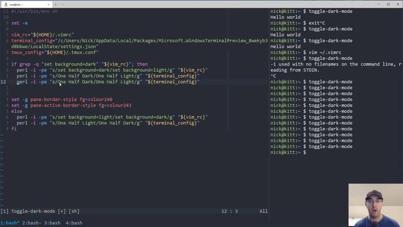
Task: Click the webcam video thumbnail of the presenter
Action: (x=375, y=205)
